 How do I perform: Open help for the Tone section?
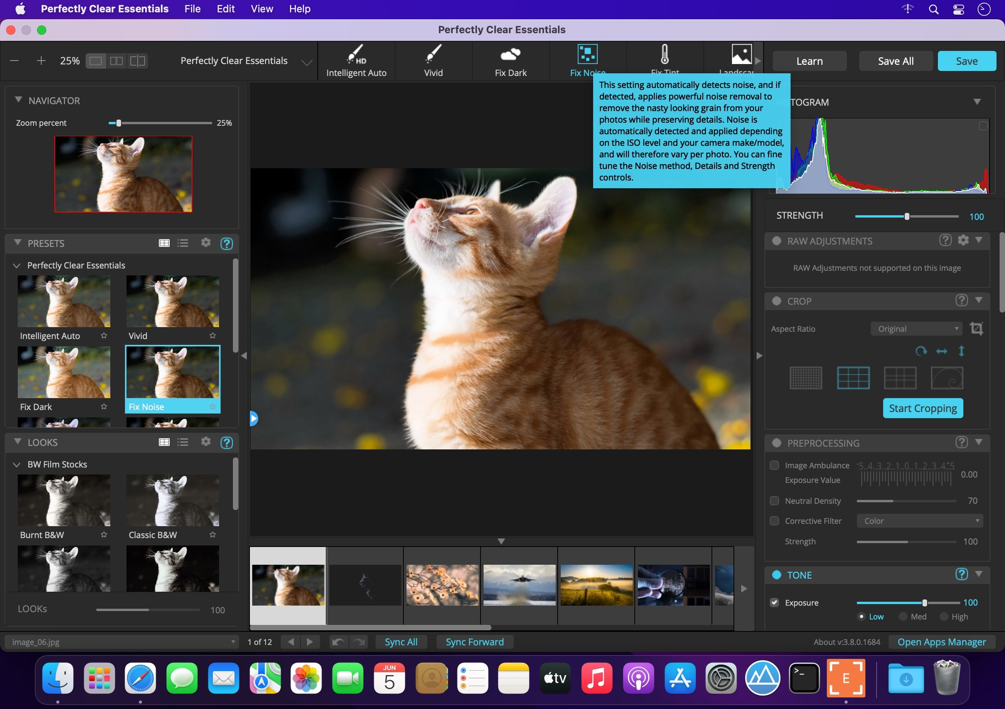tap(961, 574)
